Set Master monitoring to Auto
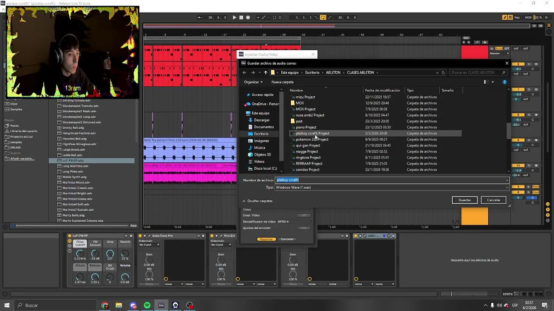Screen dimensions: 554x311 (x=499, y=48)
